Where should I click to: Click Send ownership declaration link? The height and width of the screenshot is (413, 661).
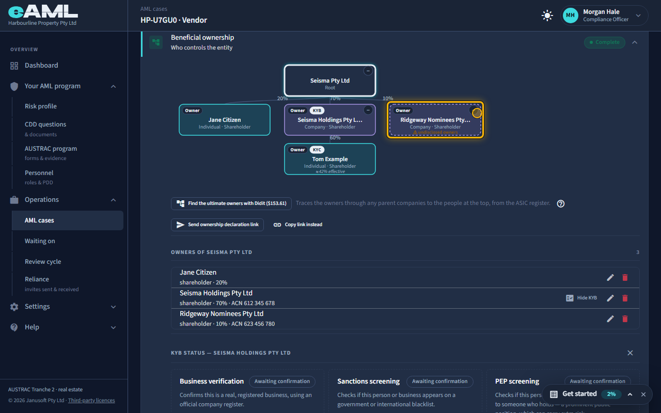pos(217,225)
